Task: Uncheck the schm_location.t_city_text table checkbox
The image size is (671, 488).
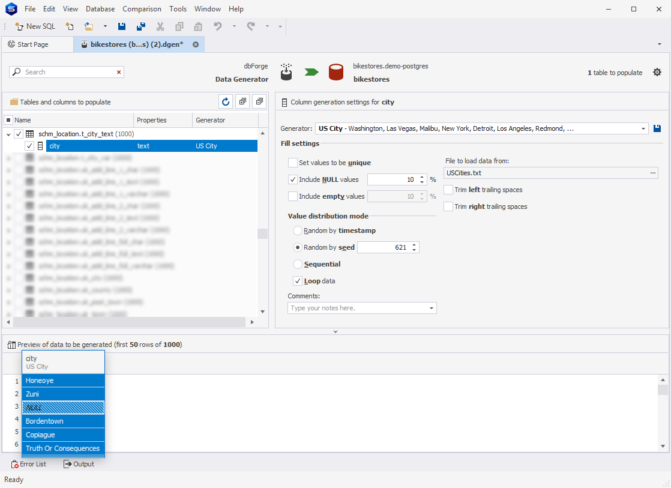Action: click(19, 134)
